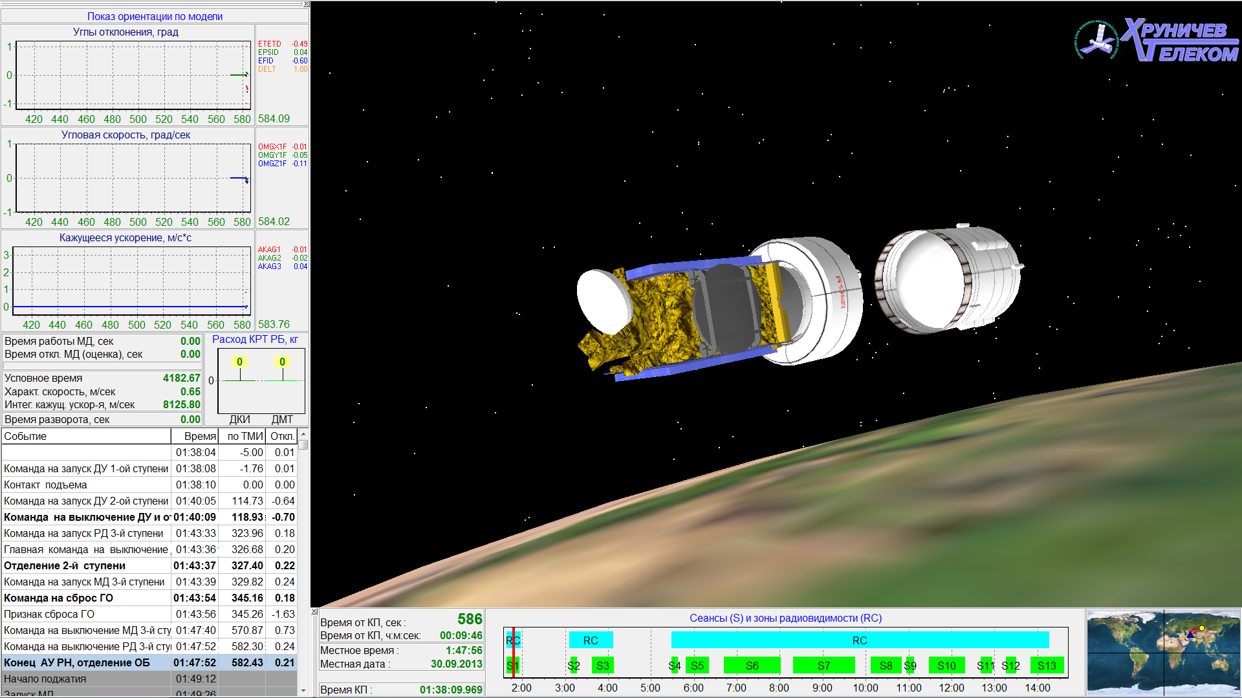This screenshot has height=698, width=1242.
Task: Select the 'Отделение 2-й ступени' event row
Action: pyautogui.click(x=86, y=565)
